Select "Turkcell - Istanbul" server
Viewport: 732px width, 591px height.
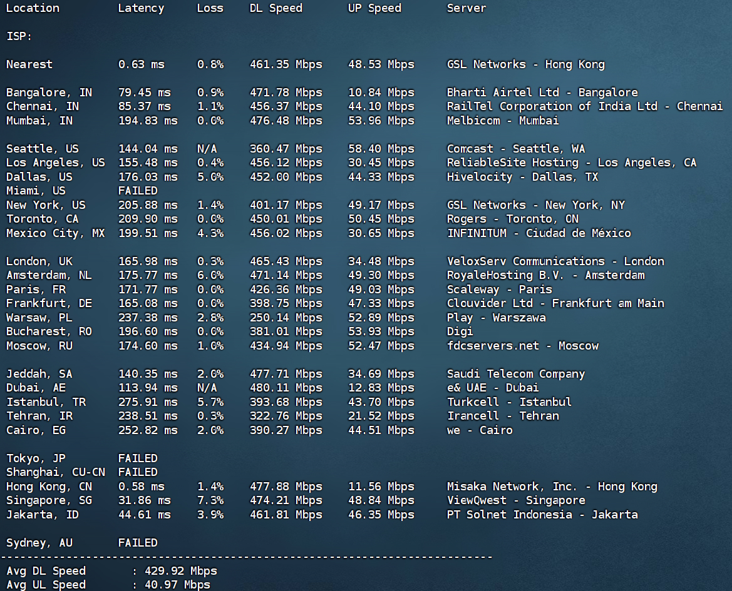coord(509,402)
